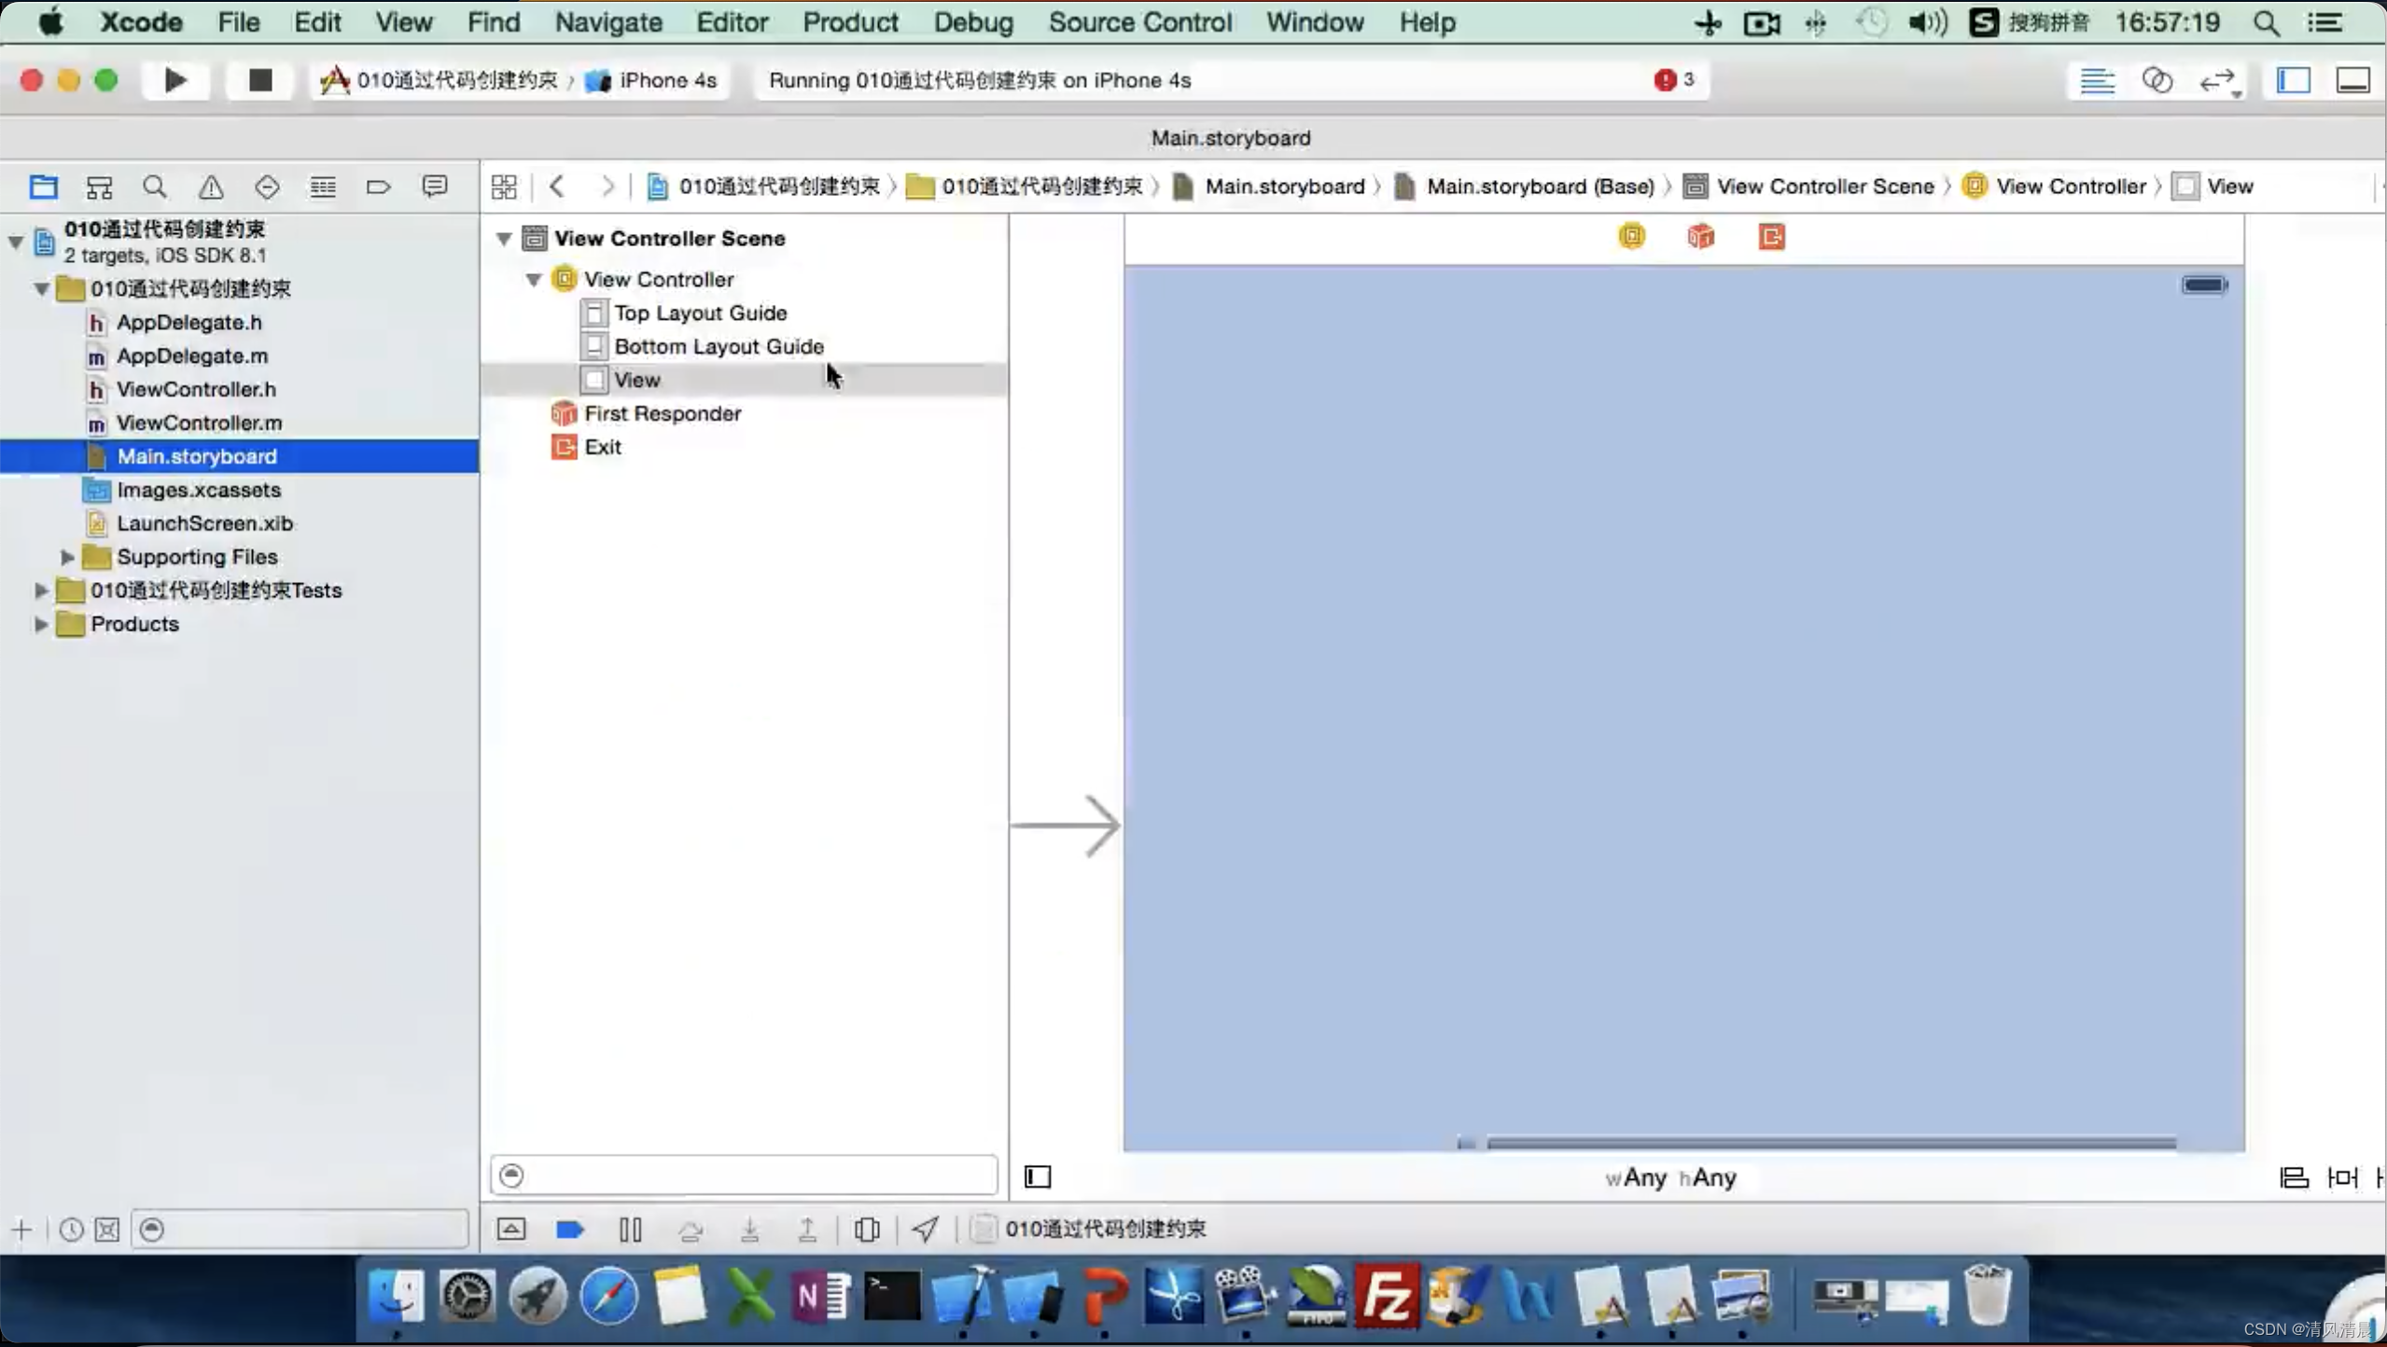
Task: Click the wAny hAny size class button
Action: coord(1670,1177)
